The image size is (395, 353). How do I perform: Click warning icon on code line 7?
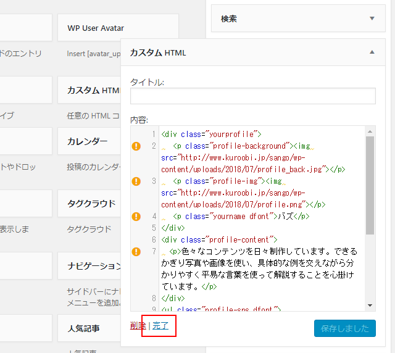coord(136,252)
